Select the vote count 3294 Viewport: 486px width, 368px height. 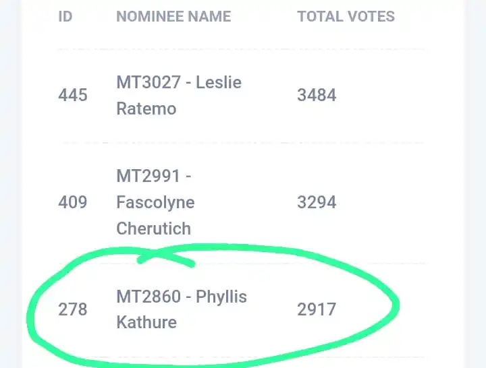coord(317,202)
